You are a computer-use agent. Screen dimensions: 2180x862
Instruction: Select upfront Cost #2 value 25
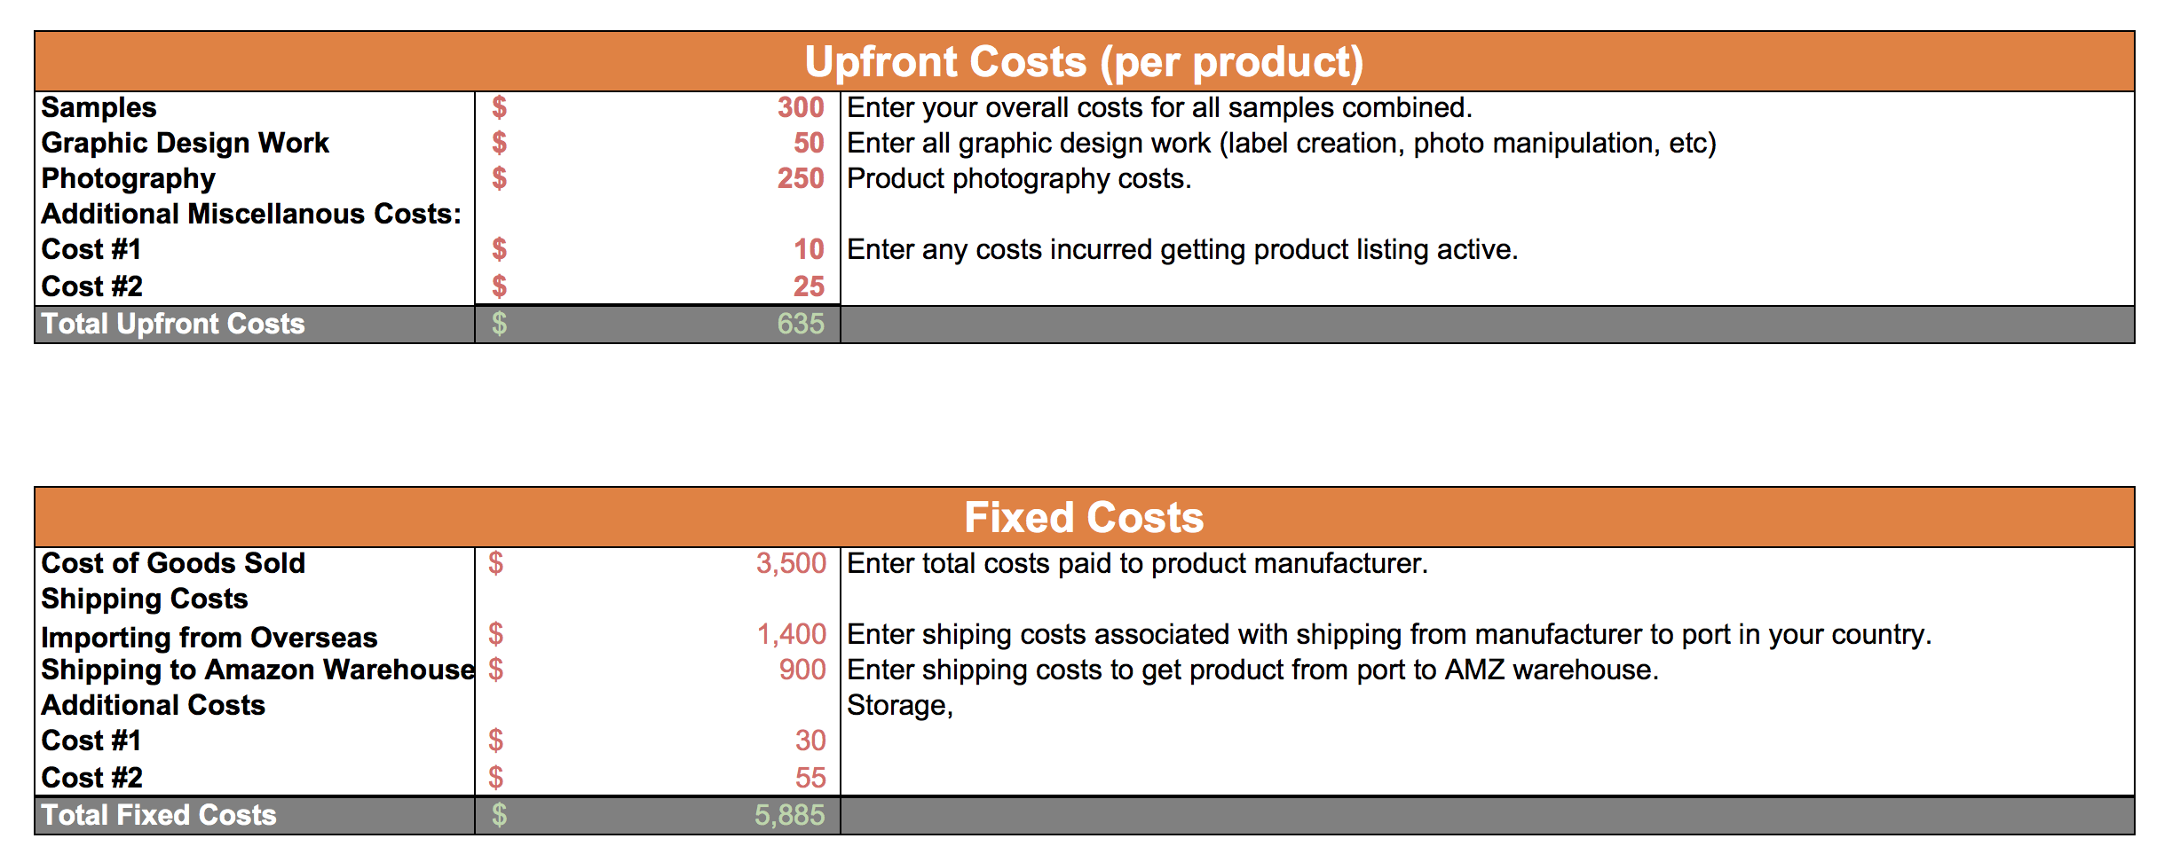point(658,286)
